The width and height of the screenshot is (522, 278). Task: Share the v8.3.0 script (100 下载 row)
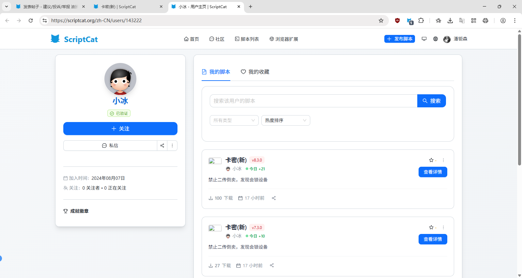(x=274, y=198)
